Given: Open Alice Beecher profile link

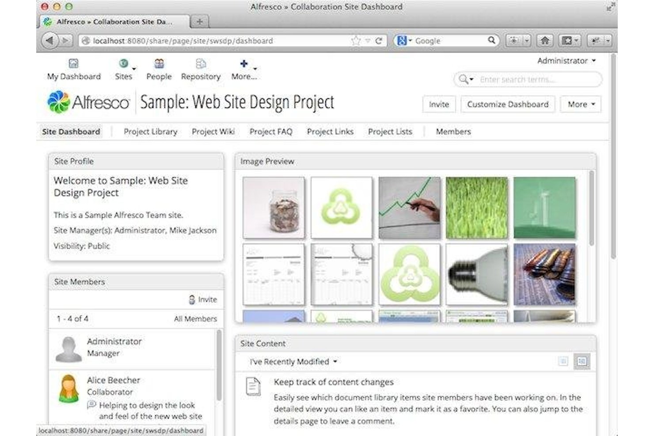Looking at the screenshot, I should point(114,380).
